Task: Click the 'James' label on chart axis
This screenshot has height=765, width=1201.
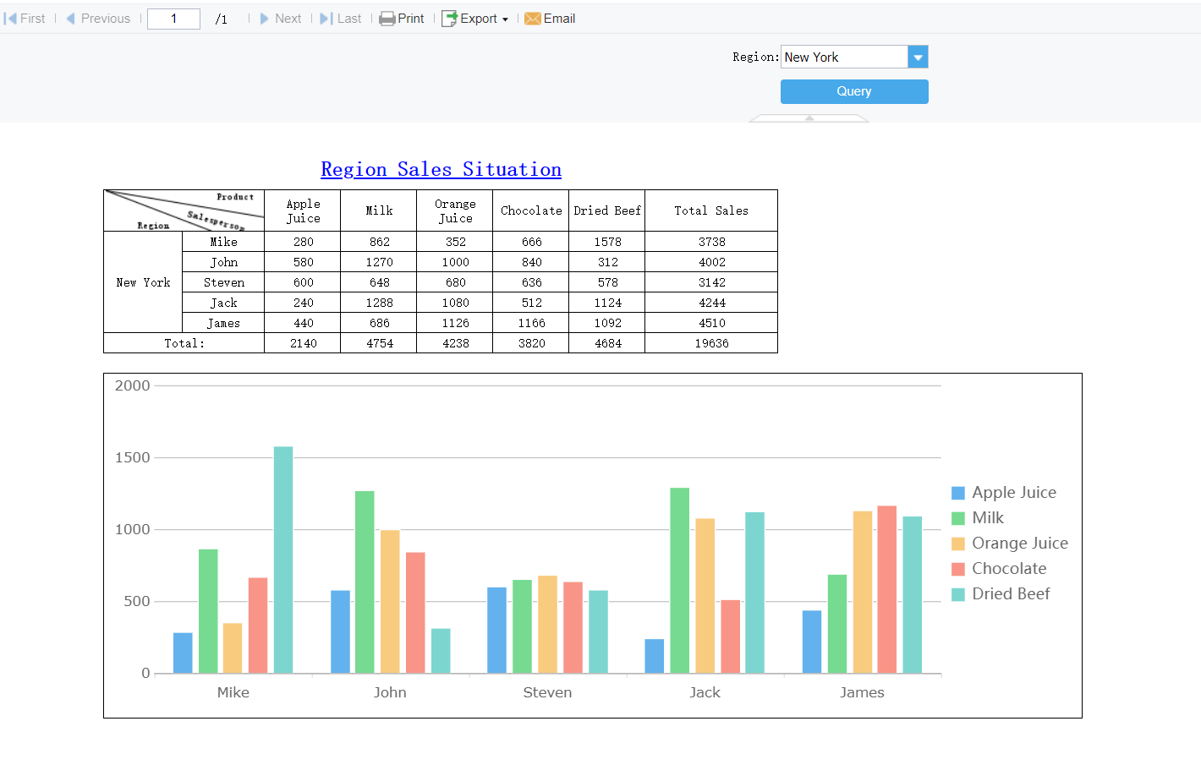Action: tap(862, 692)
